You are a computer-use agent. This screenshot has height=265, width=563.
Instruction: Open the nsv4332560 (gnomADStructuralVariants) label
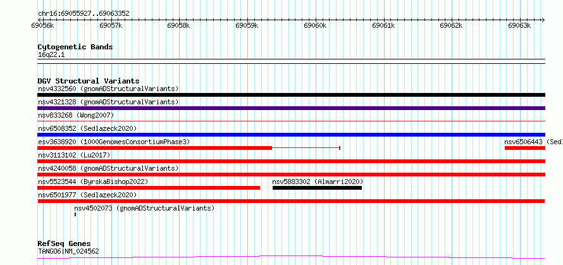[108, 89]
